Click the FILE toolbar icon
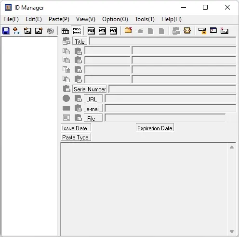The height and width of the screenshot is (237, 239). (x=91, y=31)
